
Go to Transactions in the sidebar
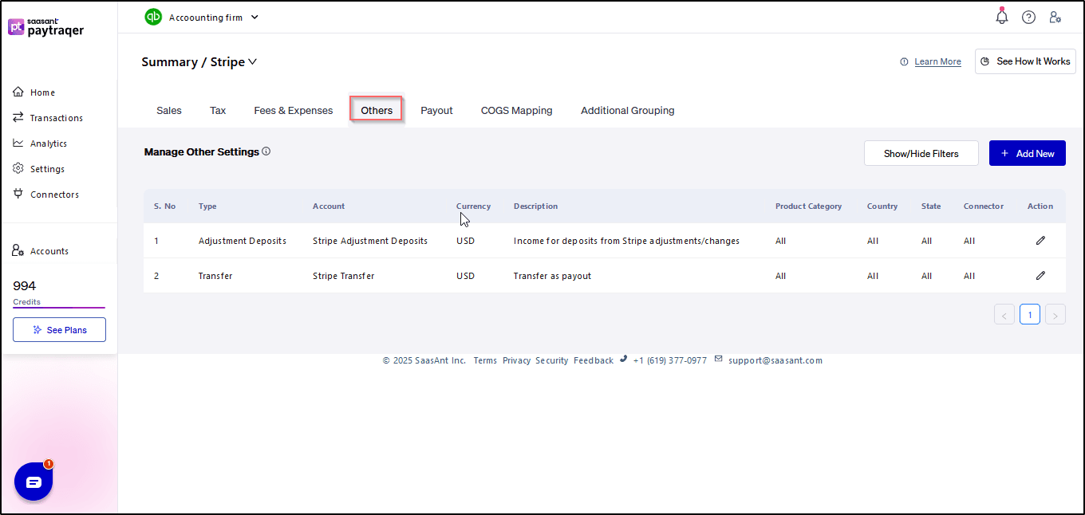coord(57,118)
